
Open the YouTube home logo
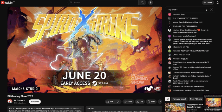point(7,3)
